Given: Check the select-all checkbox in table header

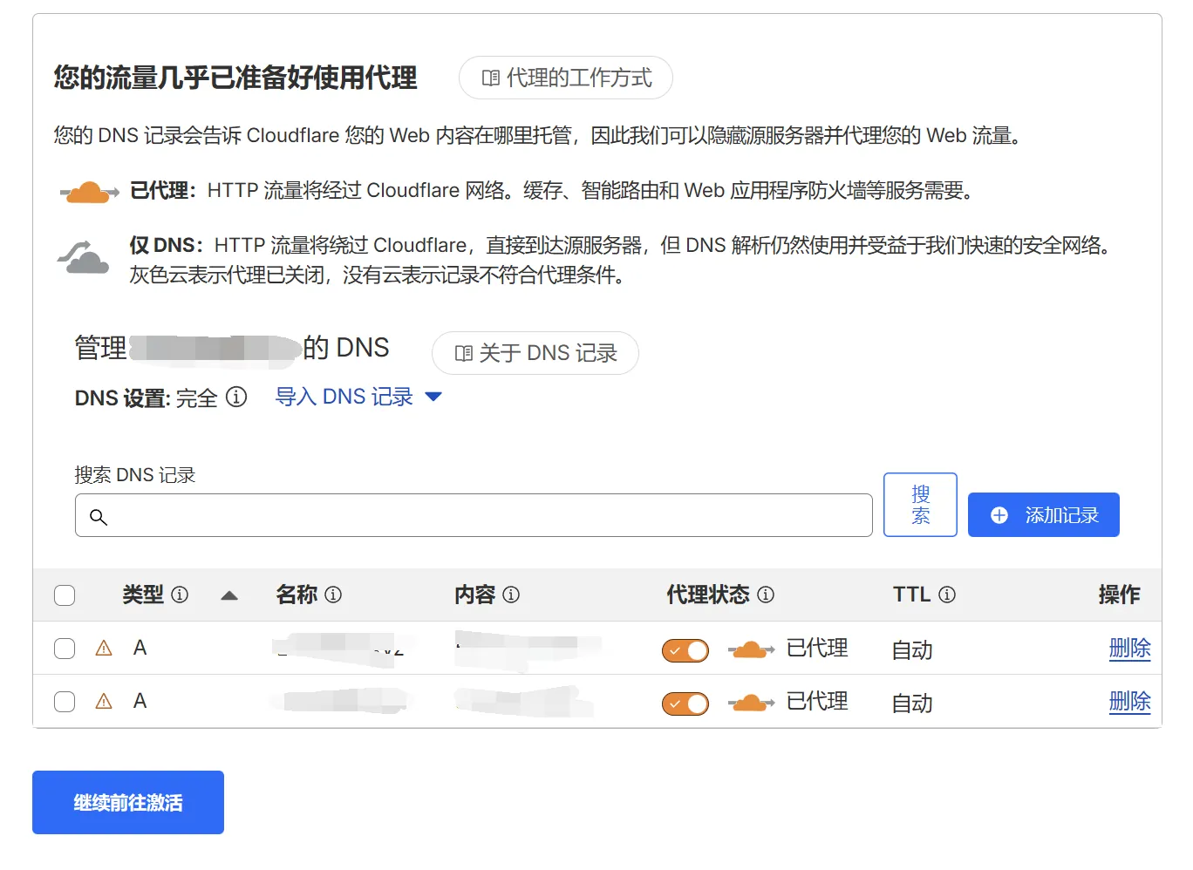Looking at the screenshot, I should point(65,595).
